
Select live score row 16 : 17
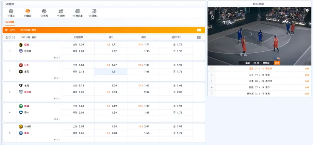click(259, 94)
